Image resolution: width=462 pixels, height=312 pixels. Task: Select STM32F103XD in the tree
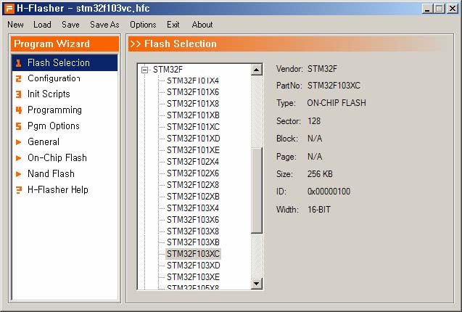pyautogui.click(x=194, y=266)
